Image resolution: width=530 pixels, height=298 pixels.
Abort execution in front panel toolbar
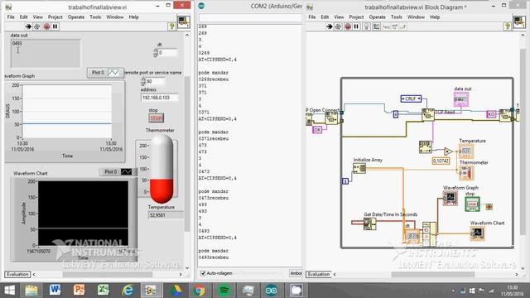tap(46, 26)
